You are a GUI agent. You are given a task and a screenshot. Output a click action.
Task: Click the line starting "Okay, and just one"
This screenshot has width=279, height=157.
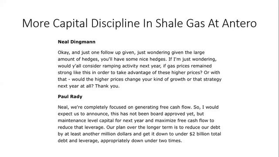pyautogui.click(x=131, y=52)
